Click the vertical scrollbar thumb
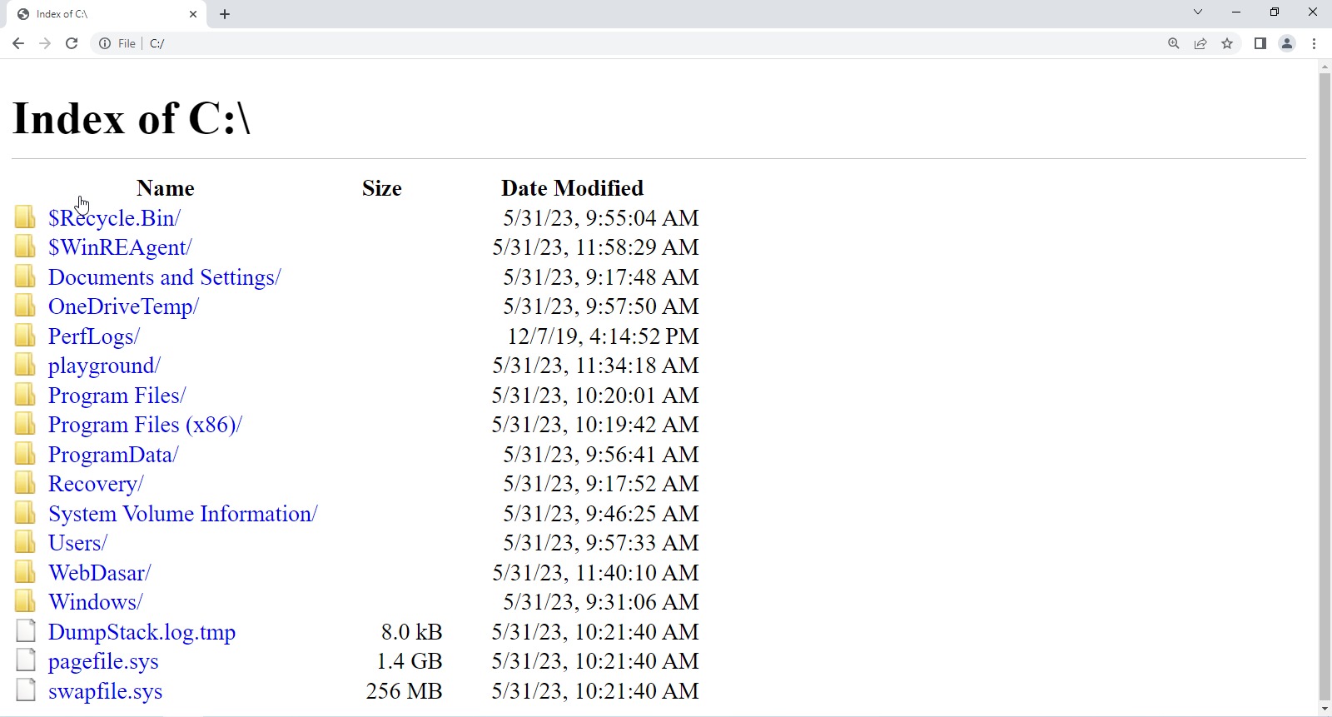The height and width of the screenshot is (717, 1332). [1325, 383]
